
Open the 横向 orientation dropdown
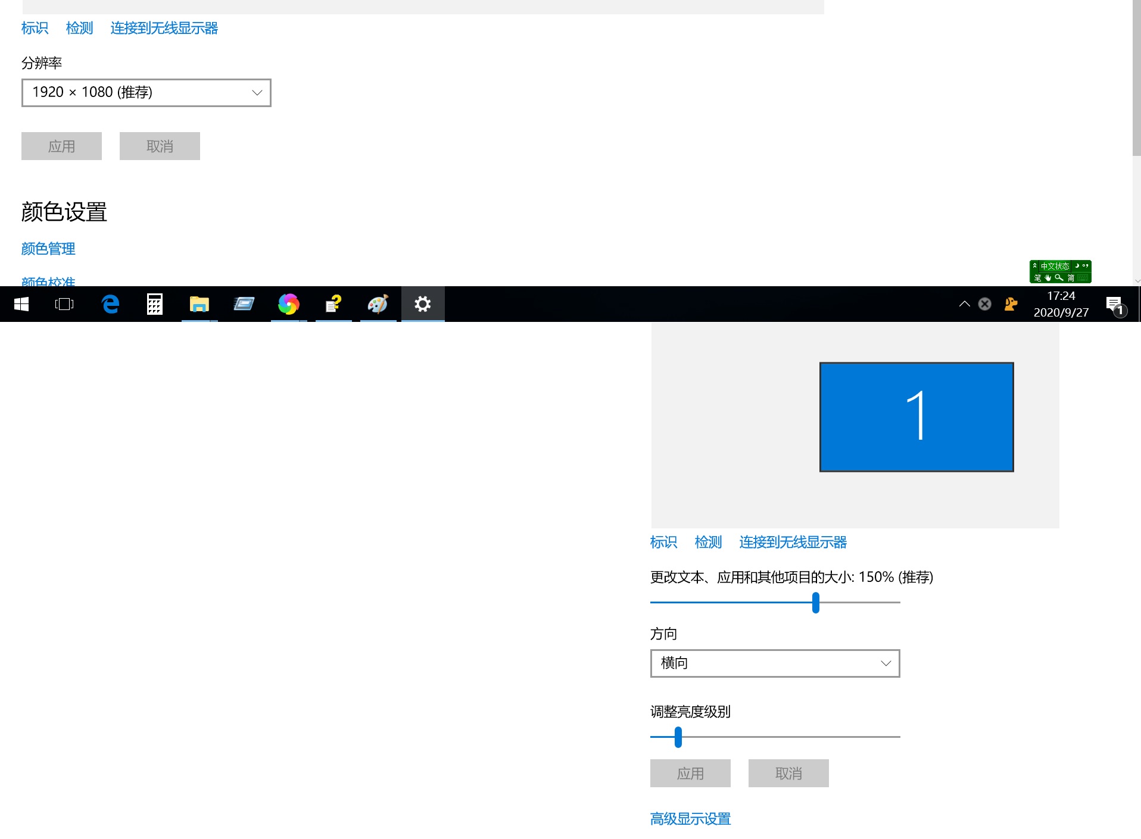tap(775, 663)
